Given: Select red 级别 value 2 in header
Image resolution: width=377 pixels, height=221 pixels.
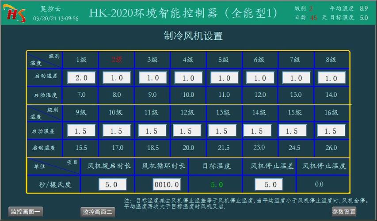Looking at the screenshot, I should [311, 9].
